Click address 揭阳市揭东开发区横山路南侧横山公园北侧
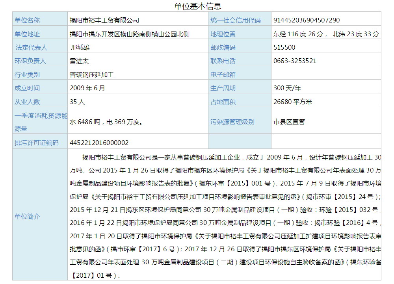The image size is (394, 284). (129, 34)
